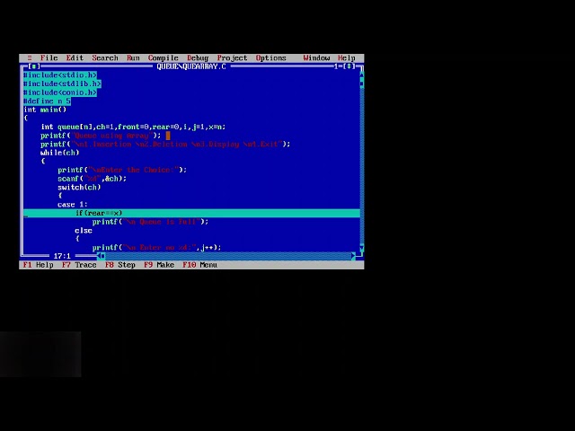Click the #define n 5 line
The width and height of the screenshot is (575, 431).
(47, 101)
